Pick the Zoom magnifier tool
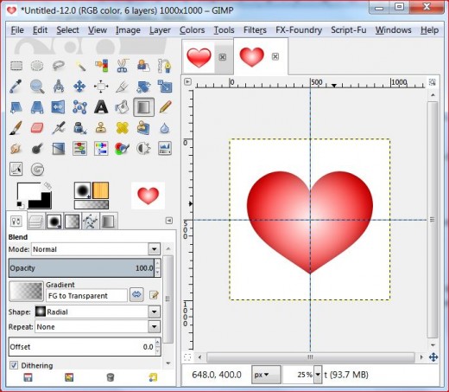Viewport: 449px width, 392px height. 37,87
